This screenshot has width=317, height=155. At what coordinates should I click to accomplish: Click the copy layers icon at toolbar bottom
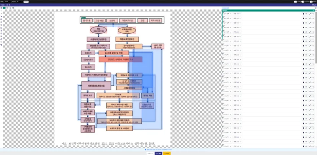(x=2, y=45)
